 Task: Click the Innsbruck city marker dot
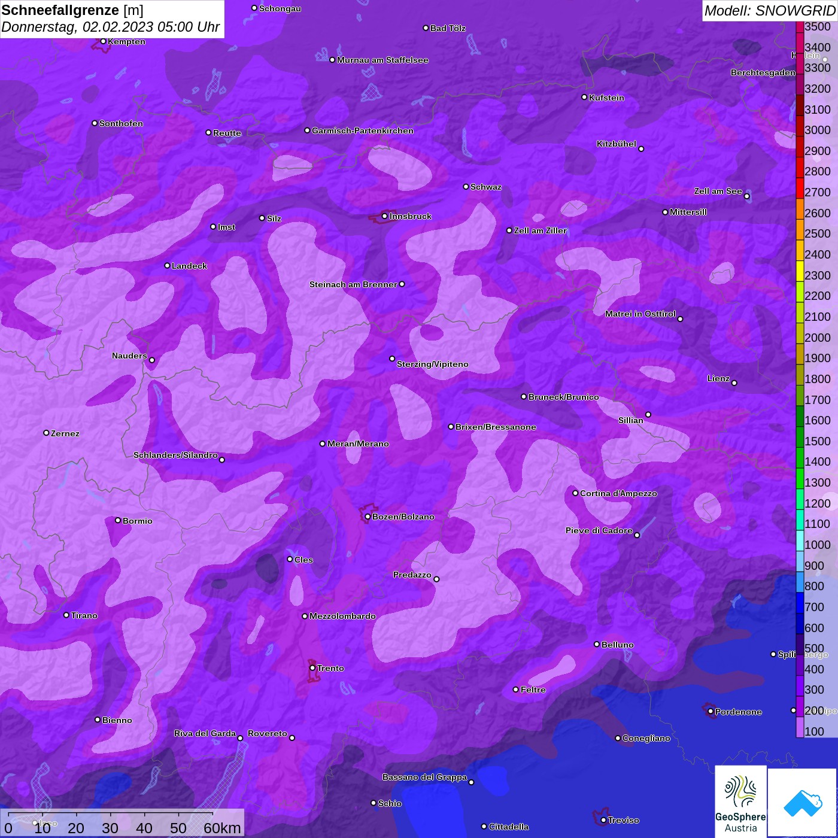tap(384, 216)
